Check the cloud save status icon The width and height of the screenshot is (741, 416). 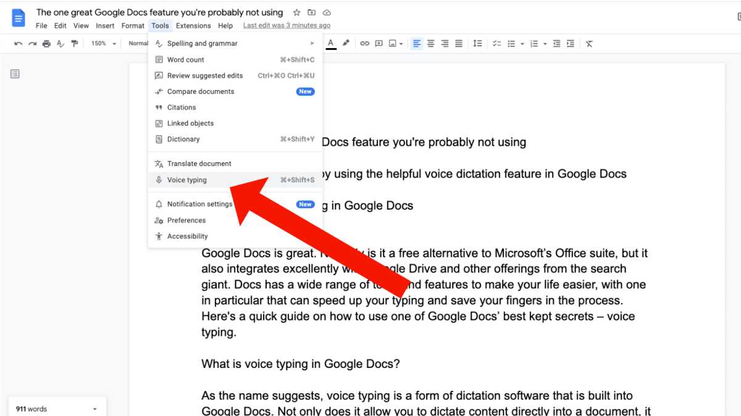click(327, 12)
